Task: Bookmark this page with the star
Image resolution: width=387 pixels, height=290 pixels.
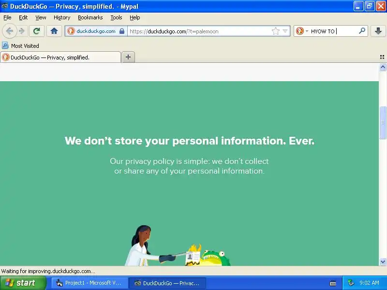Action: tap(275, 31)
